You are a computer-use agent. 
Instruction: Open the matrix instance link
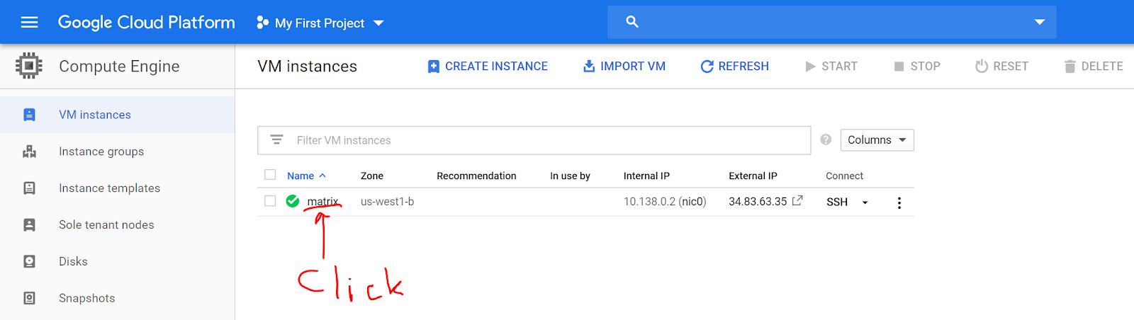322,202
